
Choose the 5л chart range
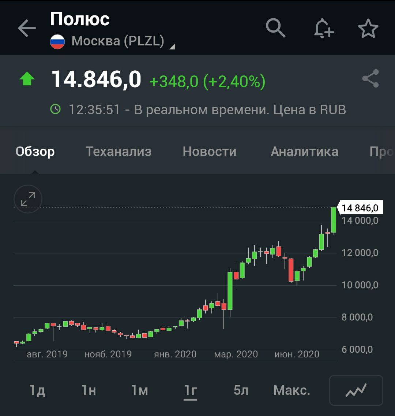coord(241,390)
